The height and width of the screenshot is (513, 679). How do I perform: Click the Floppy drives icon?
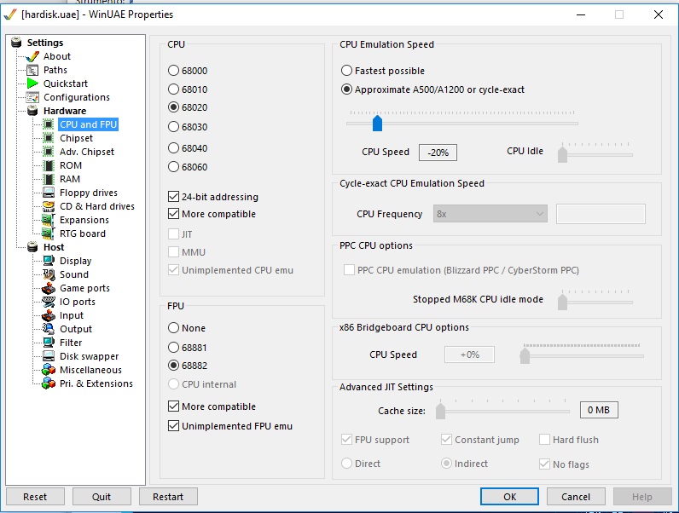click(x=49, y=193)
